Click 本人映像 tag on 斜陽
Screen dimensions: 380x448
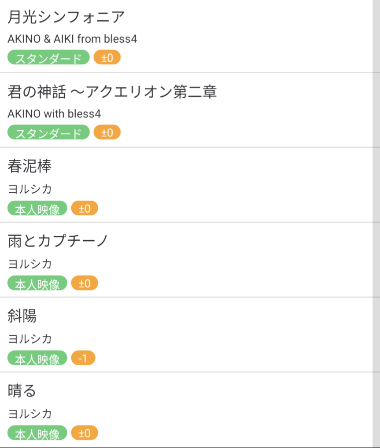[x=37, y=359]
